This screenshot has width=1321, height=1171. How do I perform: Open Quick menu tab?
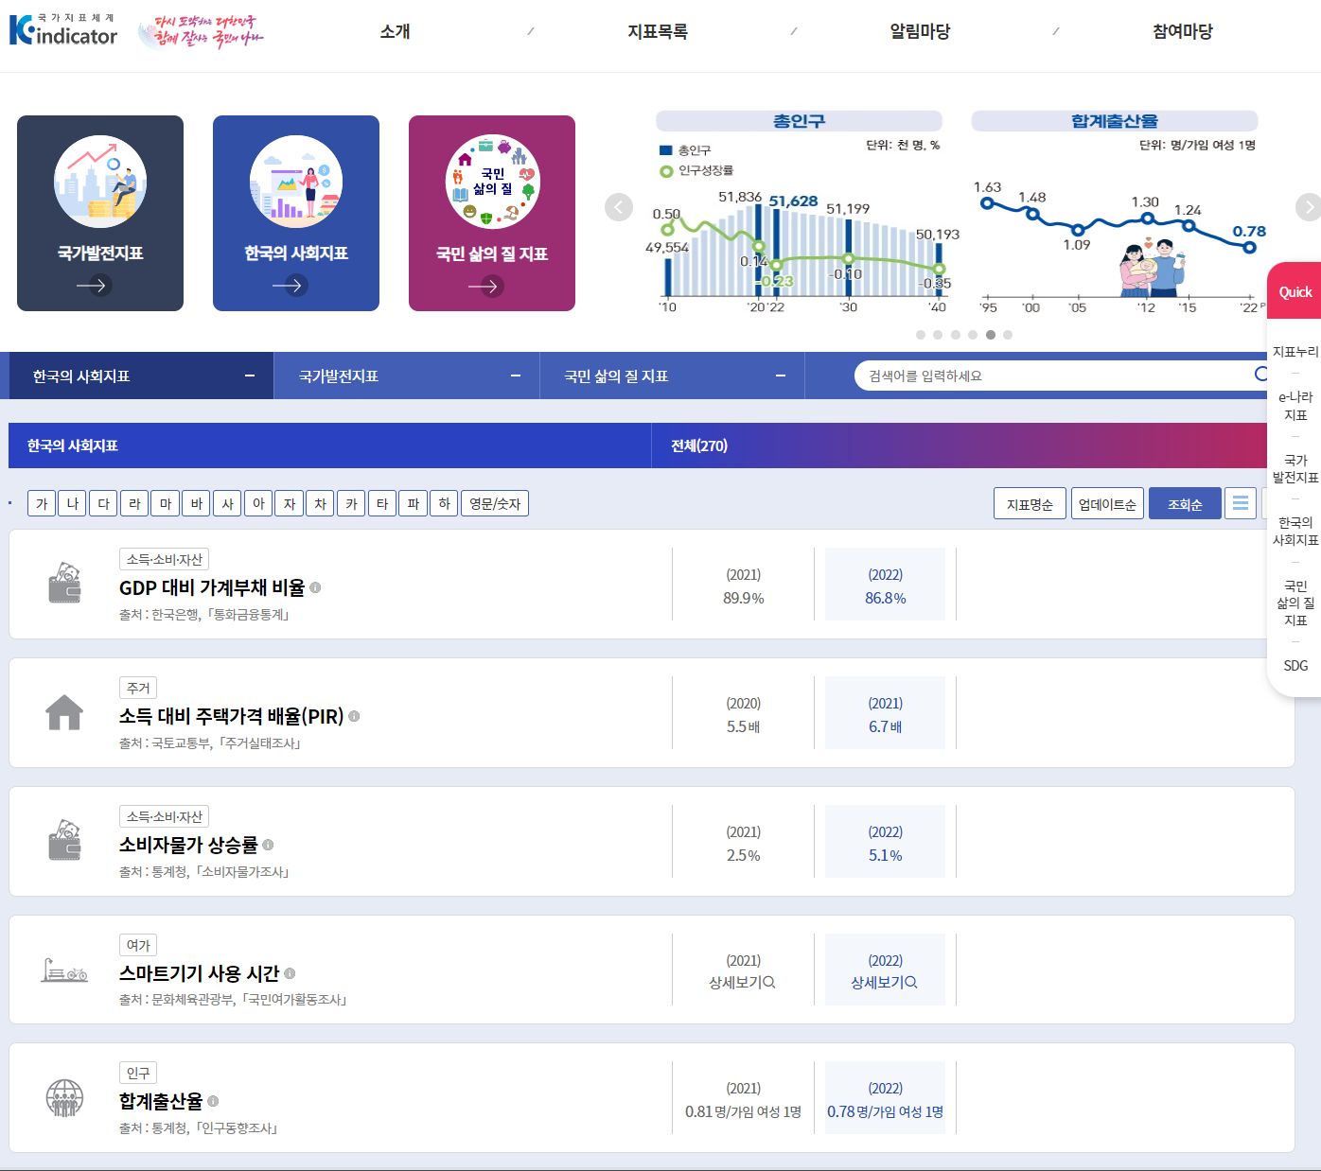click(x=1295, y=291)
